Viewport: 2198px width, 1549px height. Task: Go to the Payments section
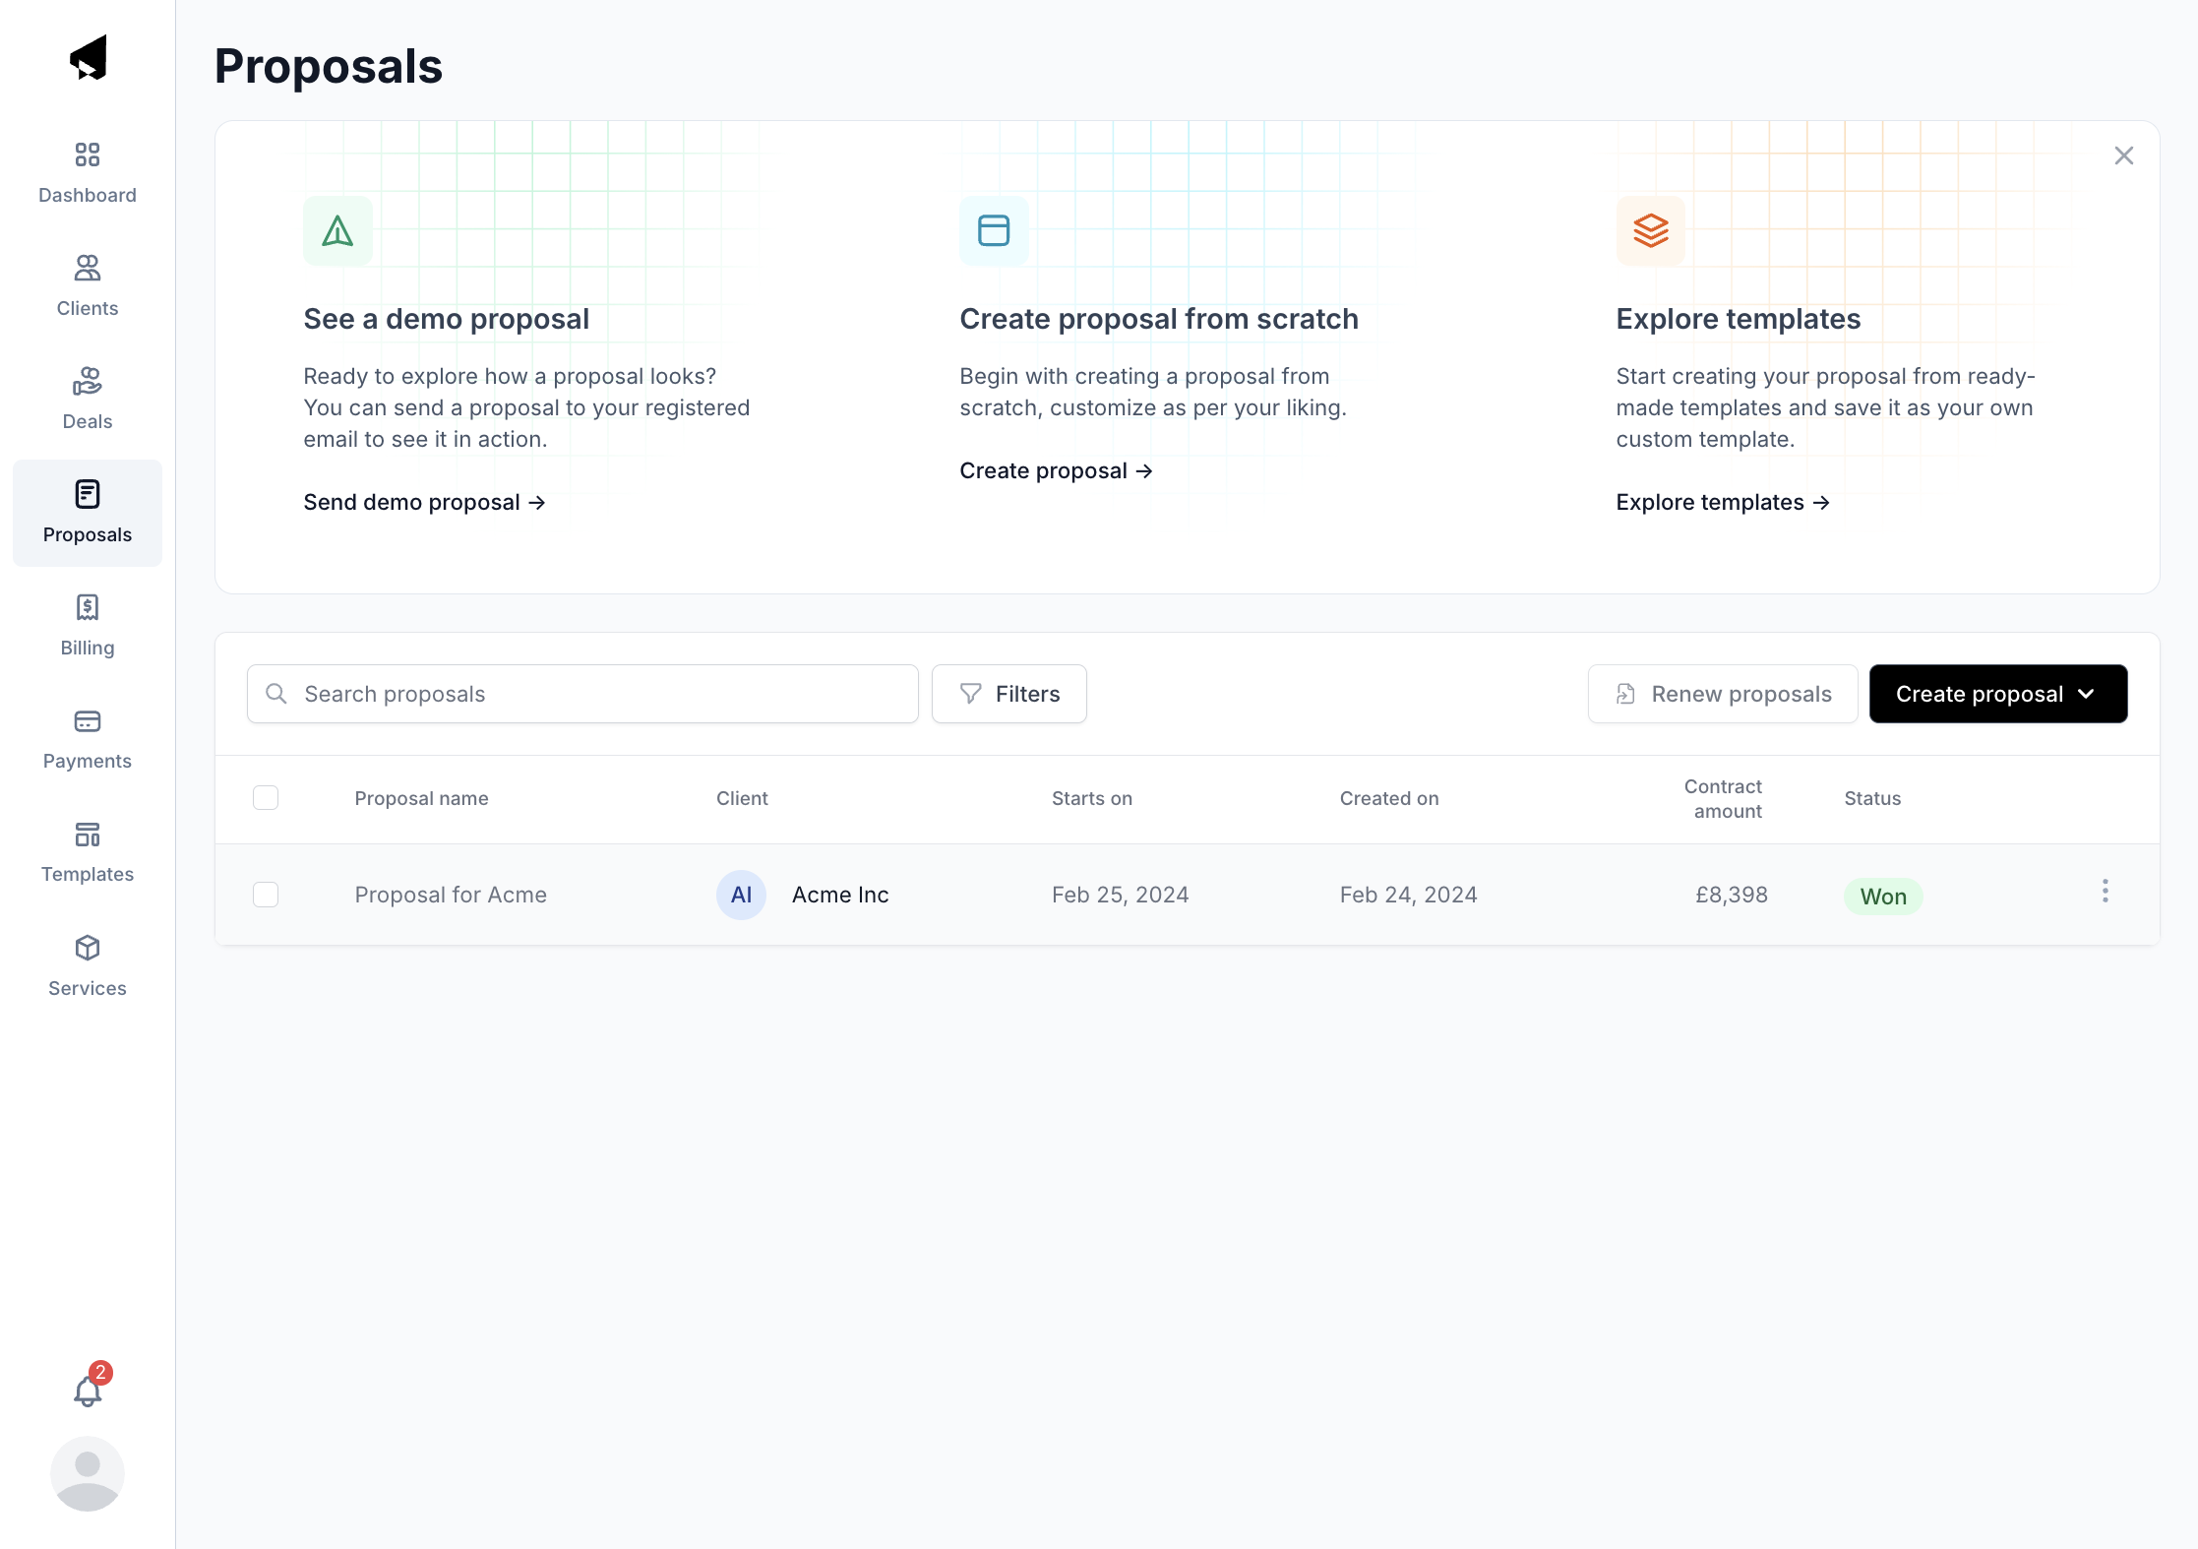88,739
